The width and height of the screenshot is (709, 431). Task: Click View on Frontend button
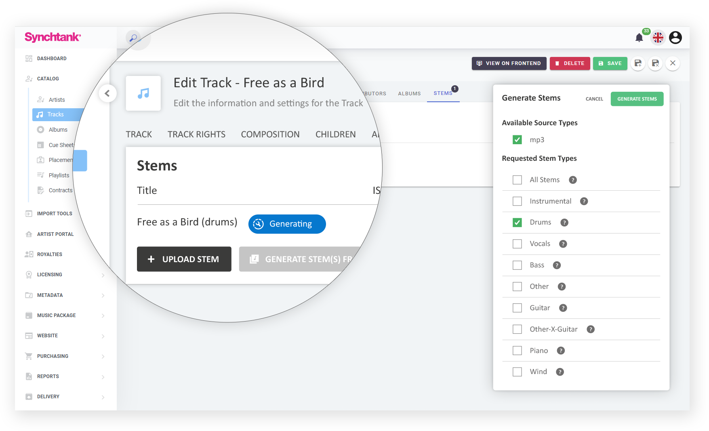[509, 63]
